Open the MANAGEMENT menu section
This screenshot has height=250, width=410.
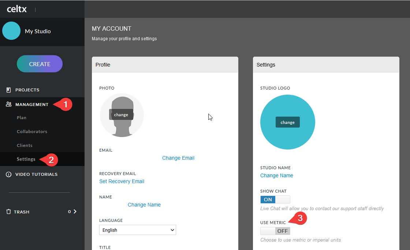point(31,105)
